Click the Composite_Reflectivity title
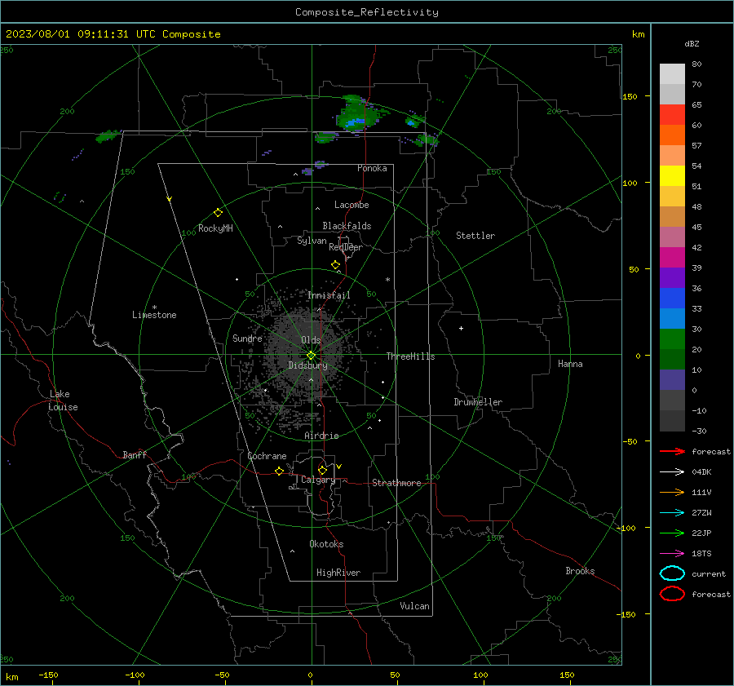Screen dimensions: 734x686 click(367, 12)
